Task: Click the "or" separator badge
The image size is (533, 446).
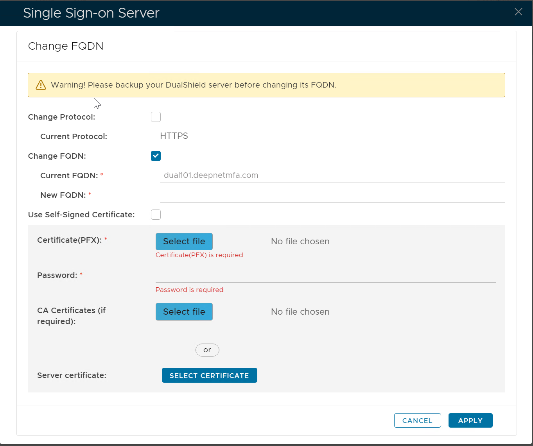Action: (207, 350)
